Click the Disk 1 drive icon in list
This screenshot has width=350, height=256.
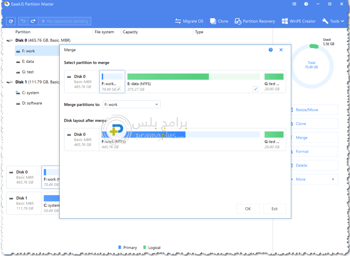coord(10,82)
